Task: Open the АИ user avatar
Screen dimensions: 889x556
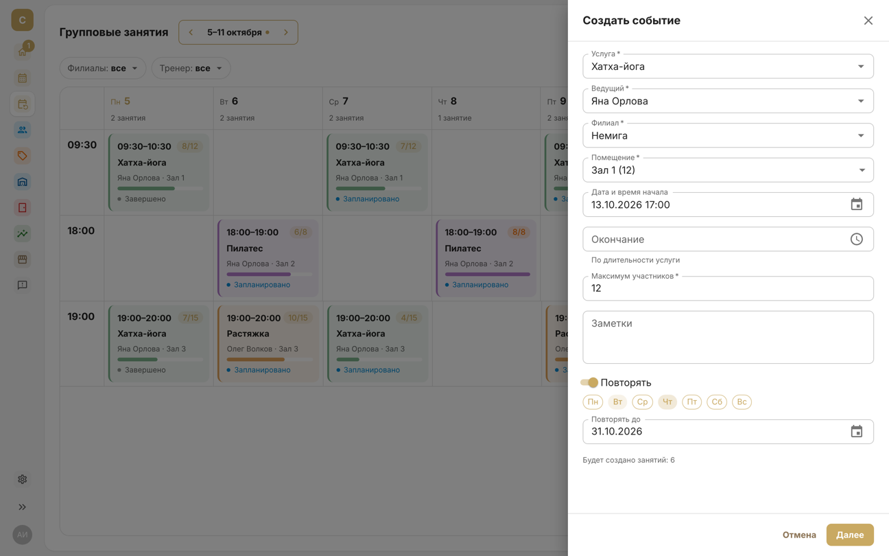Action: [23, 535]
